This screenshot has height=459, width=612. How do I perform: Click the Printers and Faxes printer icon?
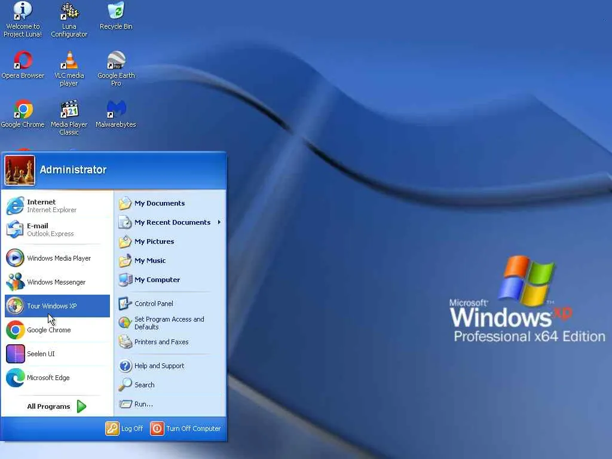coord(126,342)
